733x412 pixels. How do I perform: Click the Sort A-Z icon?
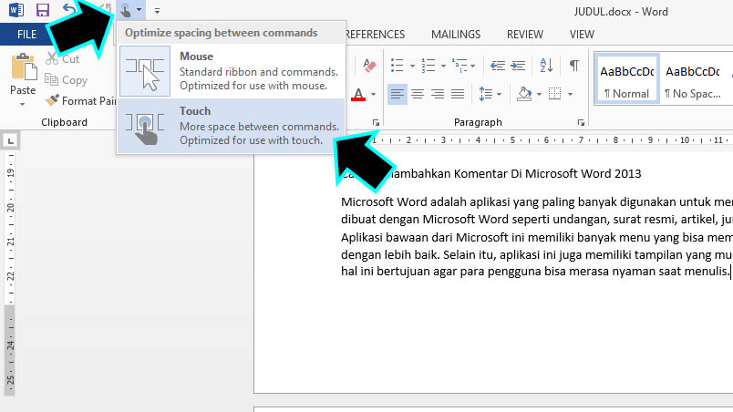(x=548, y=66)
